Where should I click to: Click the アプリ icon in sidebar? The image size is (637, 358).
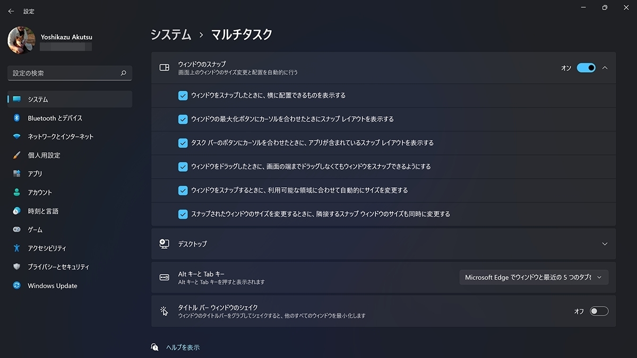tap(16, 173)
